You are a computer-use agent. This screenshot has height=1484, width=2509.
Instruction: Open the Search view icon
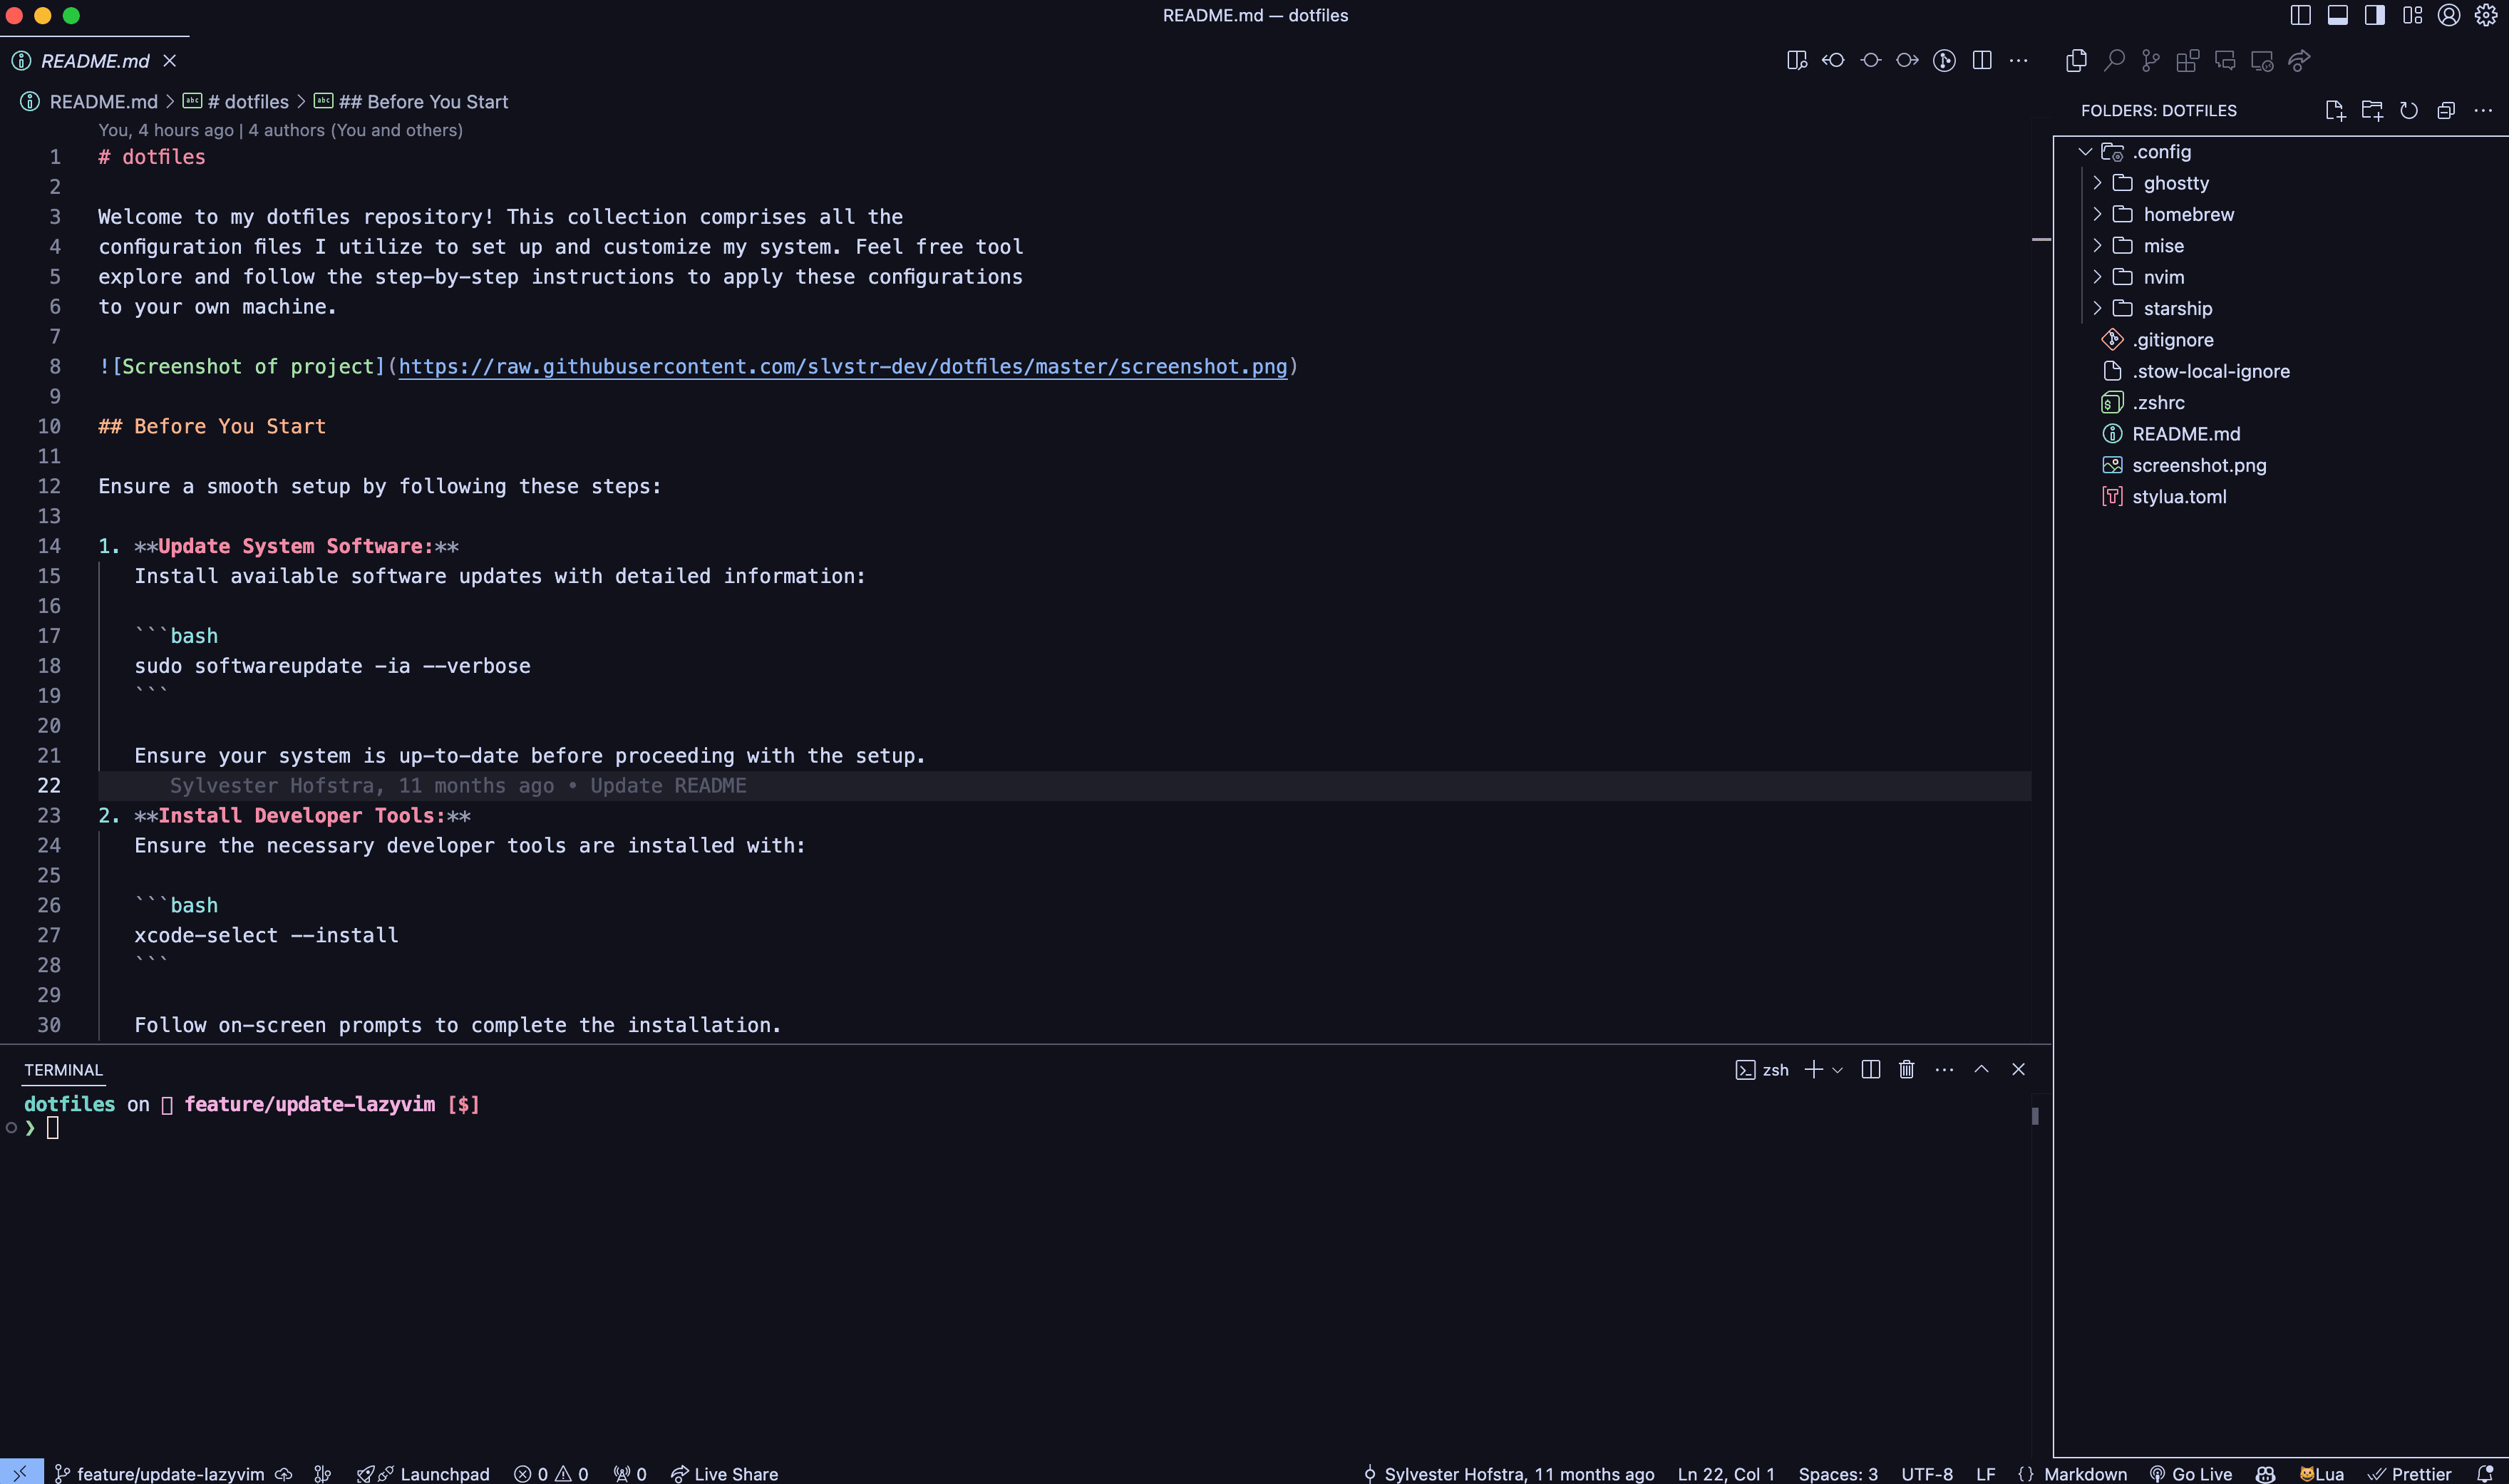2113,61
